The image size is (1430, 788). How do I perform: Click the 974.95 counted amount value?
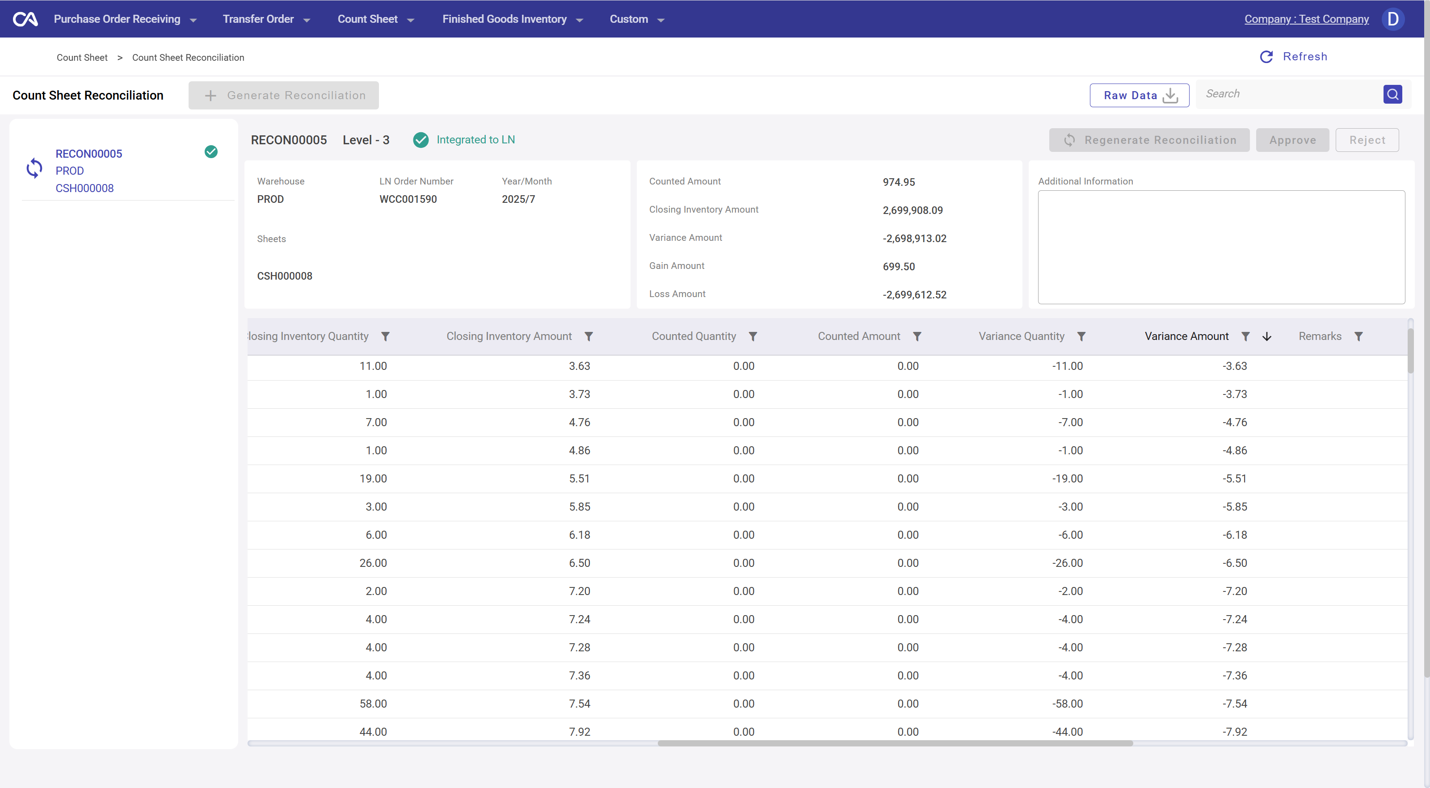[x=899, y=182]
